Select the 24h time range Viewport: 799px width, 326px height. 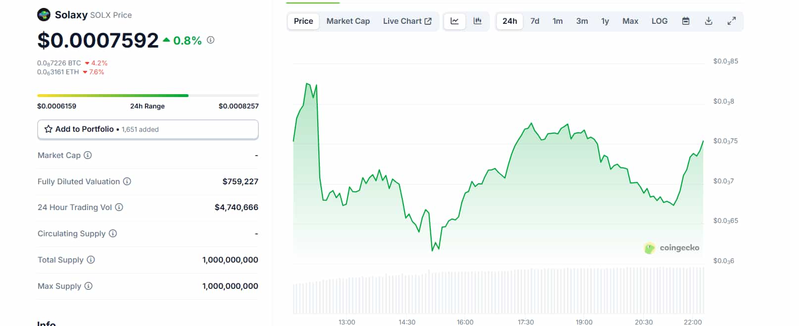[x=510, y=21]
